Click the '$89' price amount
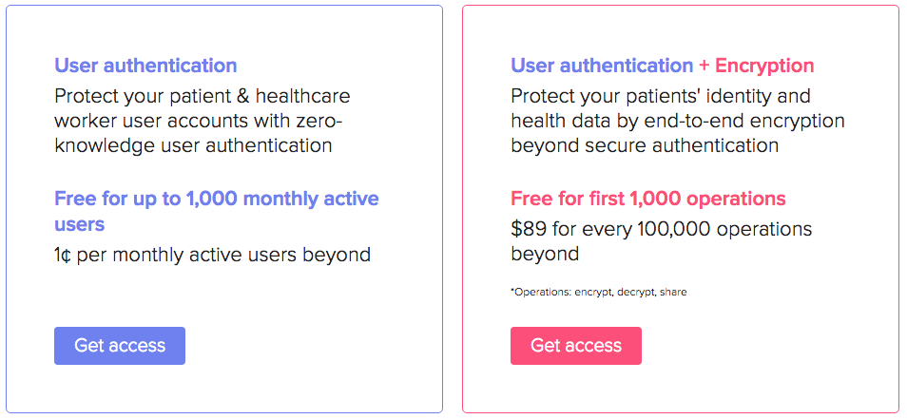Screen dimensions: 907x419 click(x=529, y=229)
